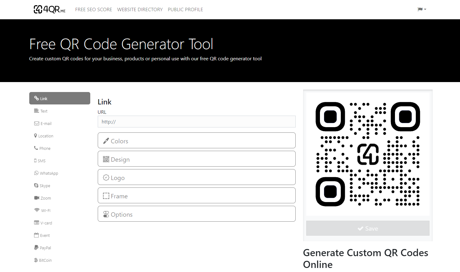The height and width of the screenshot is (272, 460).
Task: Choose the SMS mobile icon
Action: (35, 161)
